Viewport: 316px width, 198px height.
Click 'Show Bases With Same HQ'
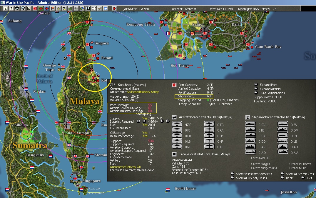(254, 174)
